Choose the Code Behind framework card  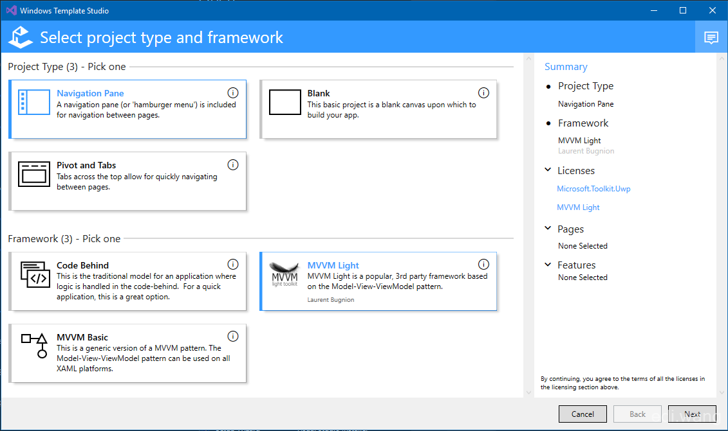click(x=127, y=281)
